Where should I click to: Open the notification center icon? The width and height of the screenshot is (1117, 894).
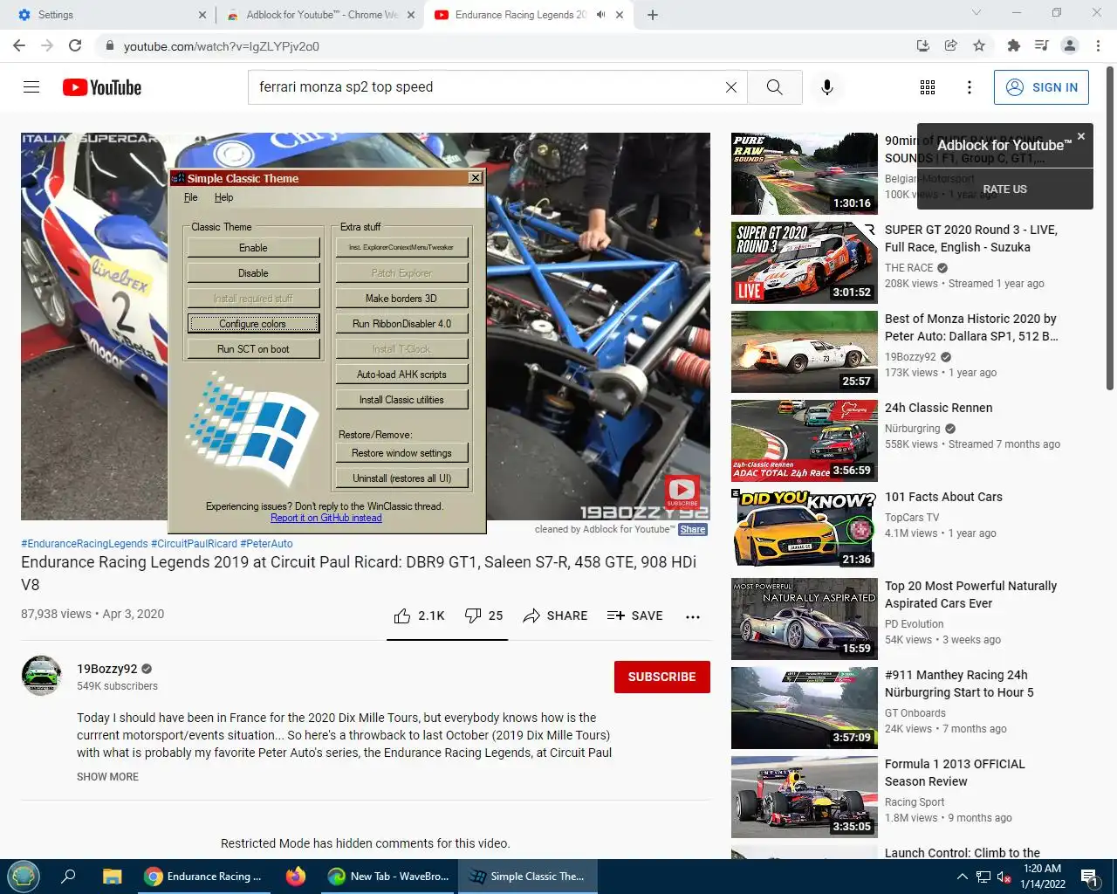tap(1089, 877)
